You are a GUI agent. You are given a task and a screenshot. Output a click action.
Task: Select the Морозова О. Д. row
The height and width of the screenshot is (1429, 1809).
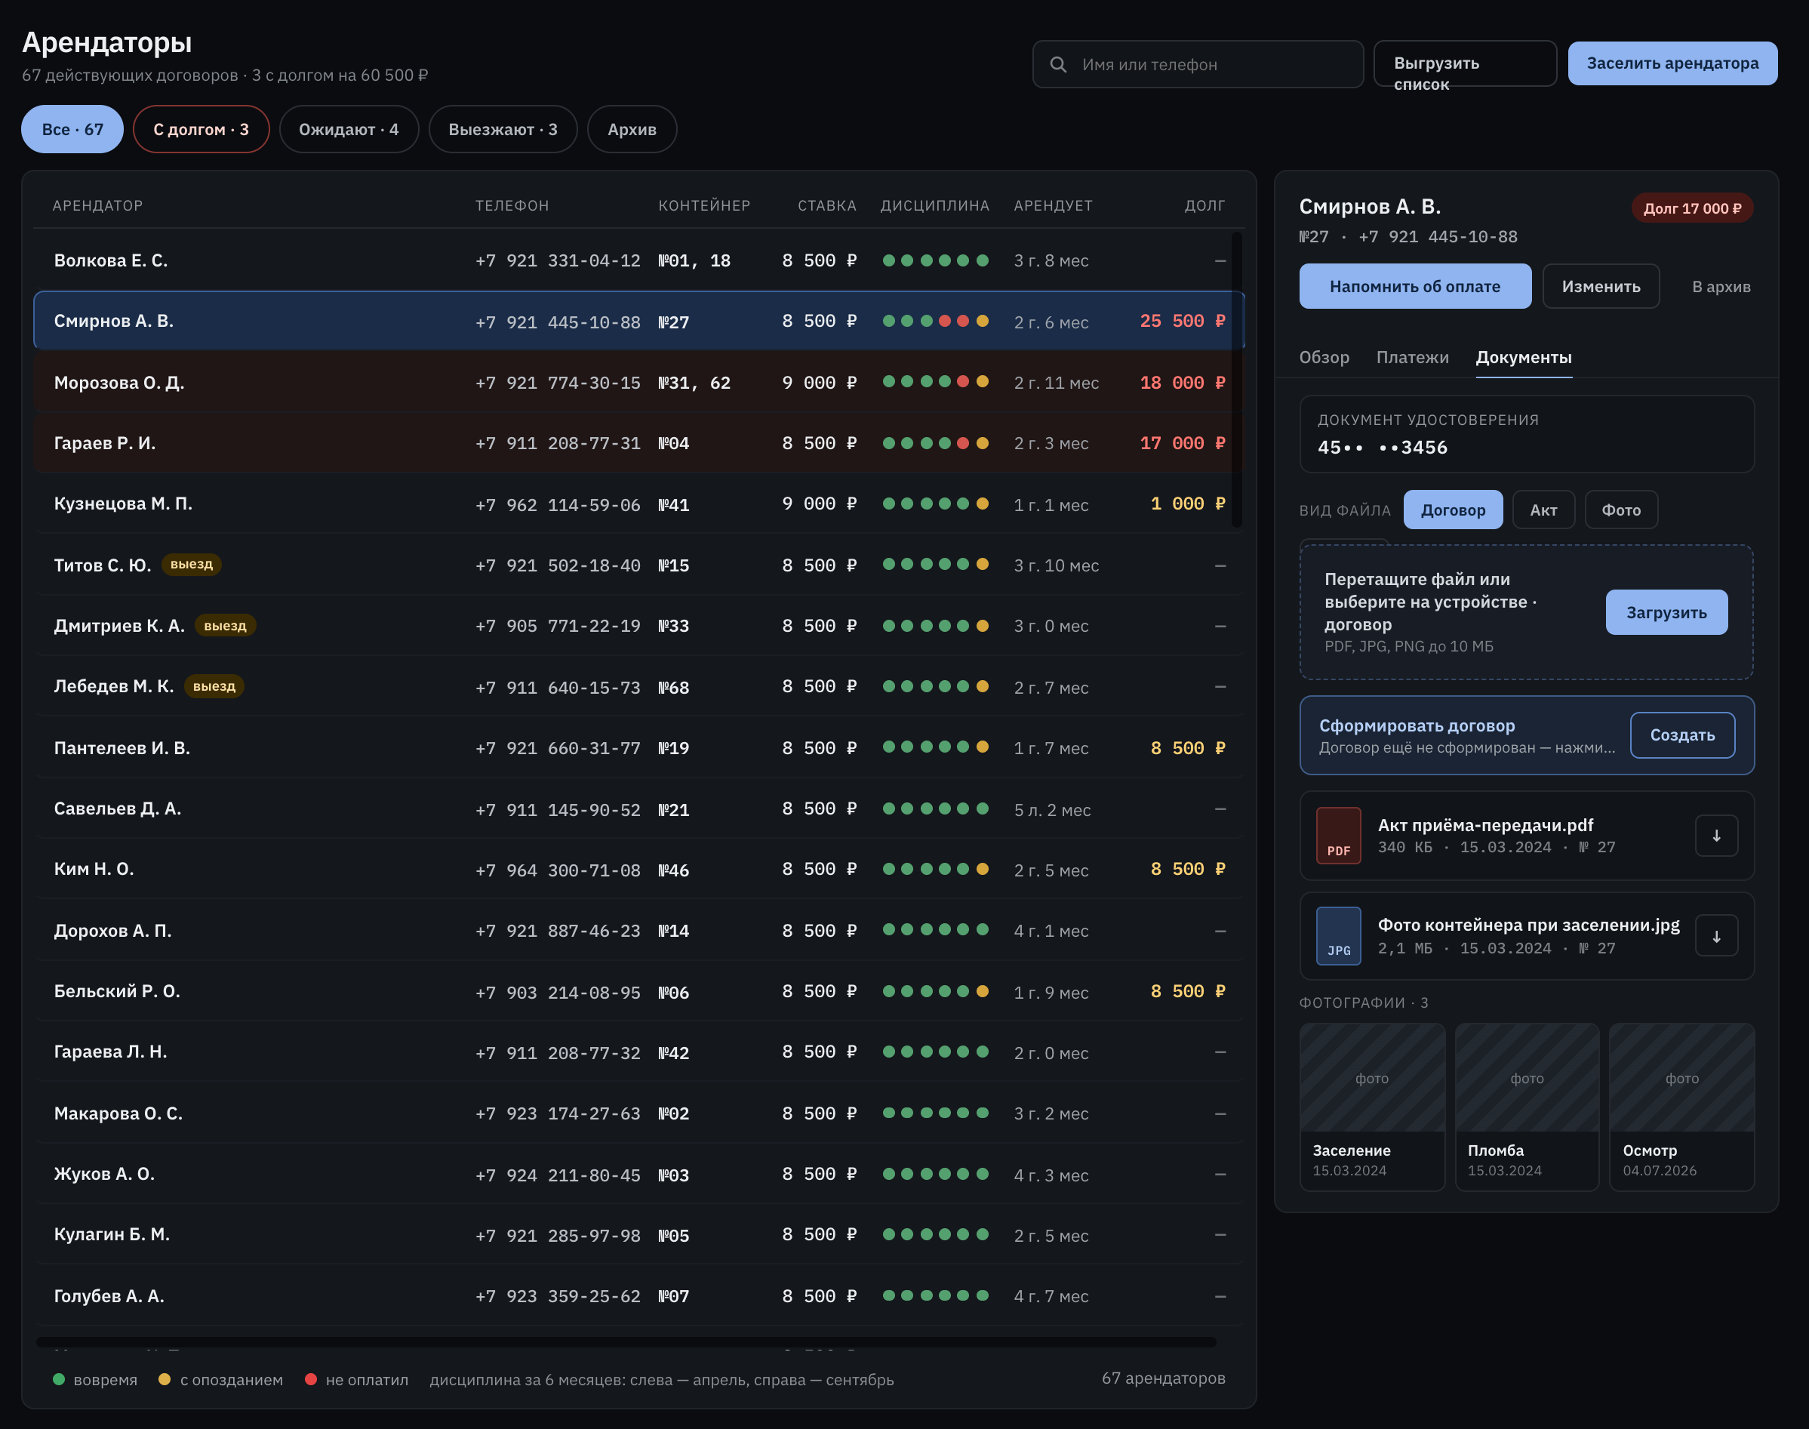point(639,382)
